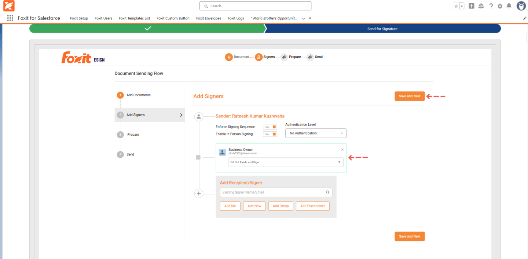Click the Foxit orange logo icon top-left
The height and width of the screenshot is (259, 528).
(x=9, y=6)
